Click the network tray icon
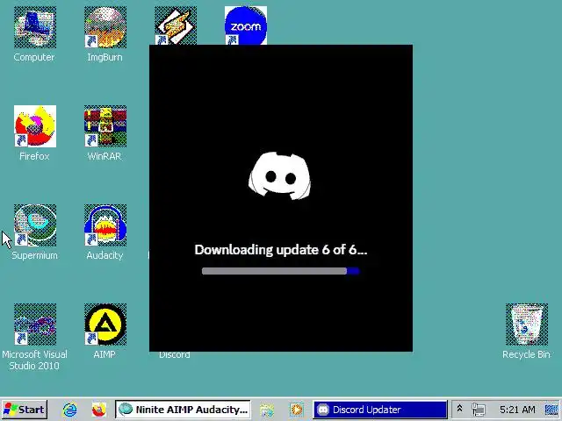This screenshot has height=421, width=562. coord(478,410)
